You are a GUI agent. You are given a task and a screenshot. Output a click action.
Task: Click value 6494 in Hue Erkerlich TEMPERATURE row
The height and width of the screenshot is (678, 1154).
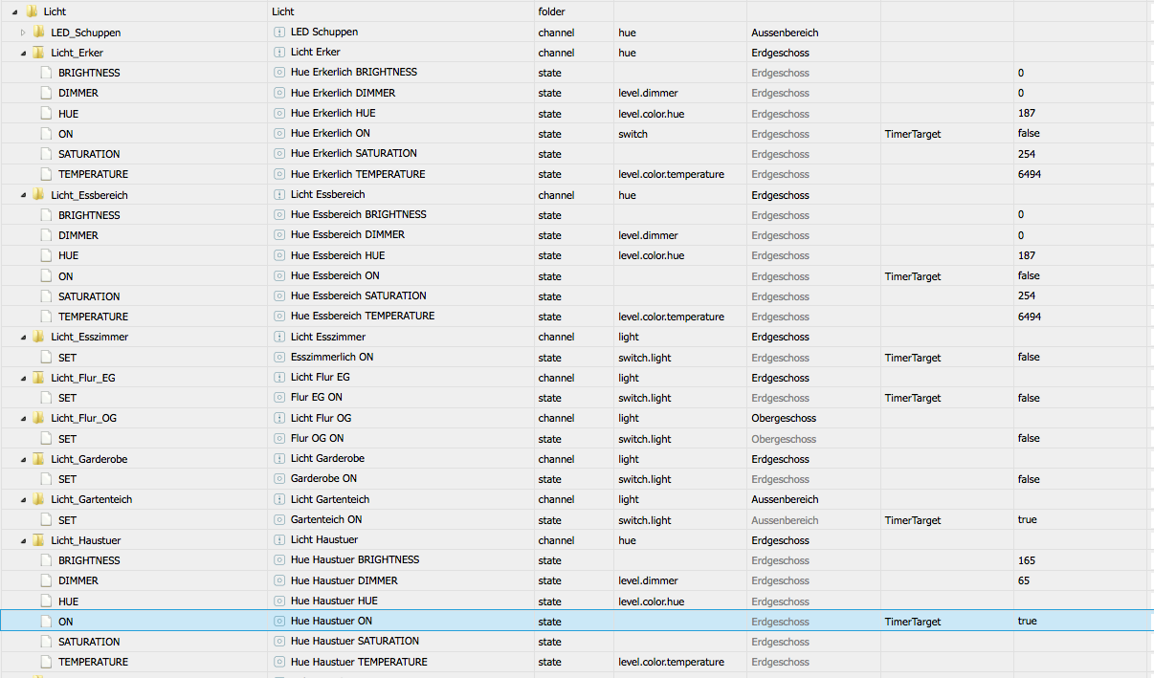tap(1030, 174)
